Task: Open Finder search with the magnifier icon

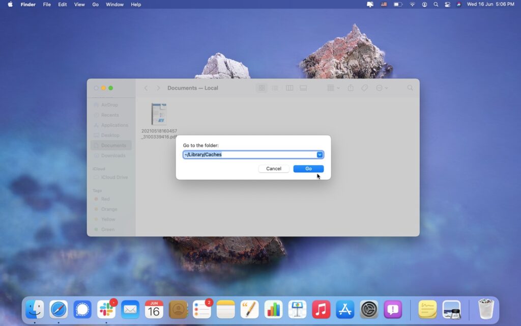Action: (410, 88)
